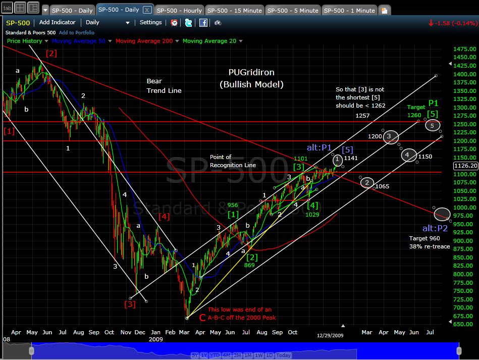This screenshot has width=479, height=360.
Task: Select the single-pane layout icon
Action: [x=19, y=8]
